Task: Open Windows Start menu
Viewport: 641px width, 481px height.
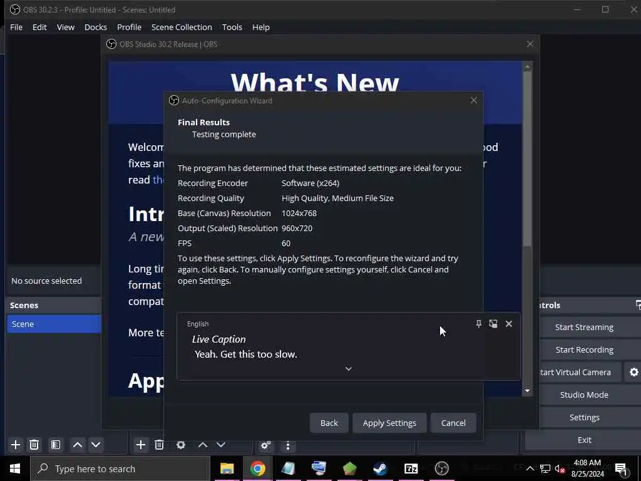Action: pyautogui.click(x=15, y=468)
